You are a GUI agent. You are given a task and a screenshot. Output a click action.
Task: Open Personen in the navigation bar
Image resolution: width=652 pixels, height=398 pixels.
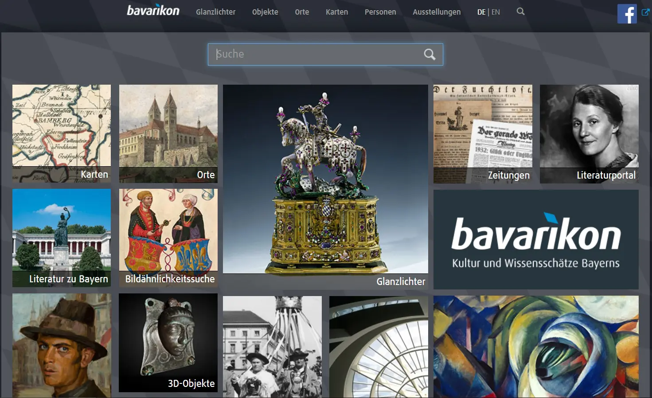point(380,12)
